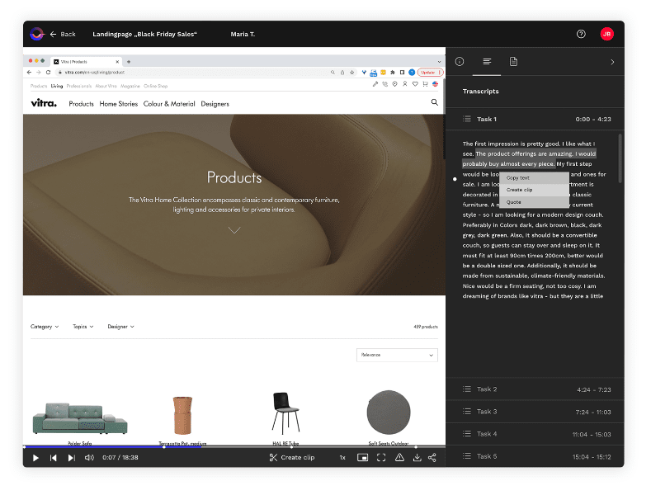Switch to the notes document tab
Screen dimensions: 651x495
[513, 62]
